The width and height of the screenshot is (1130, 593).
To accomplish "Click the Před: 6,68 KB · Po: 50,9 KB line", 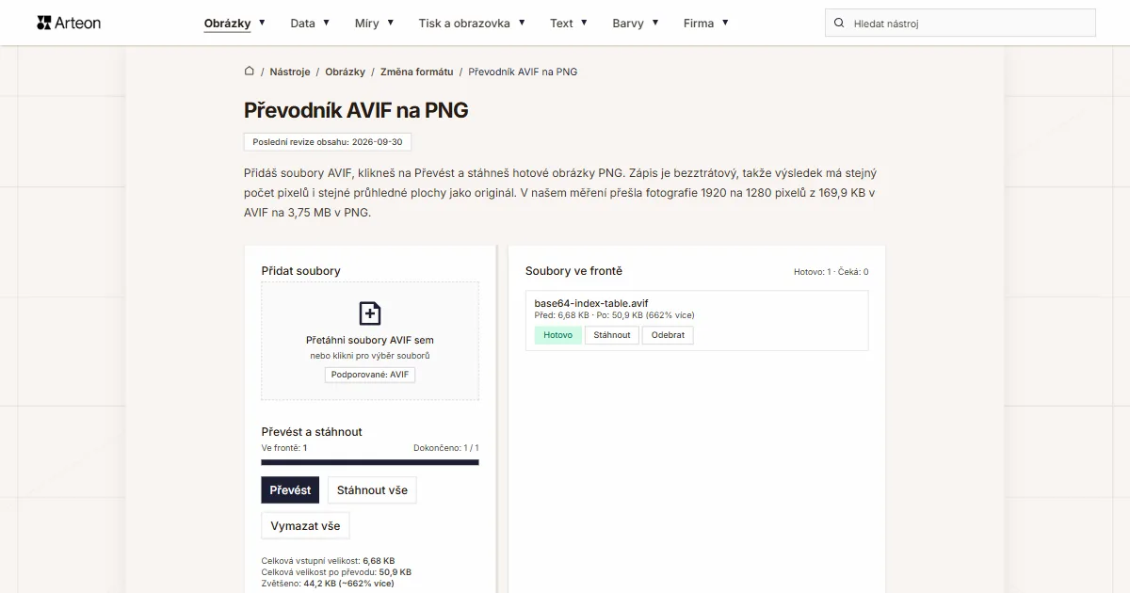I will 615,315.
